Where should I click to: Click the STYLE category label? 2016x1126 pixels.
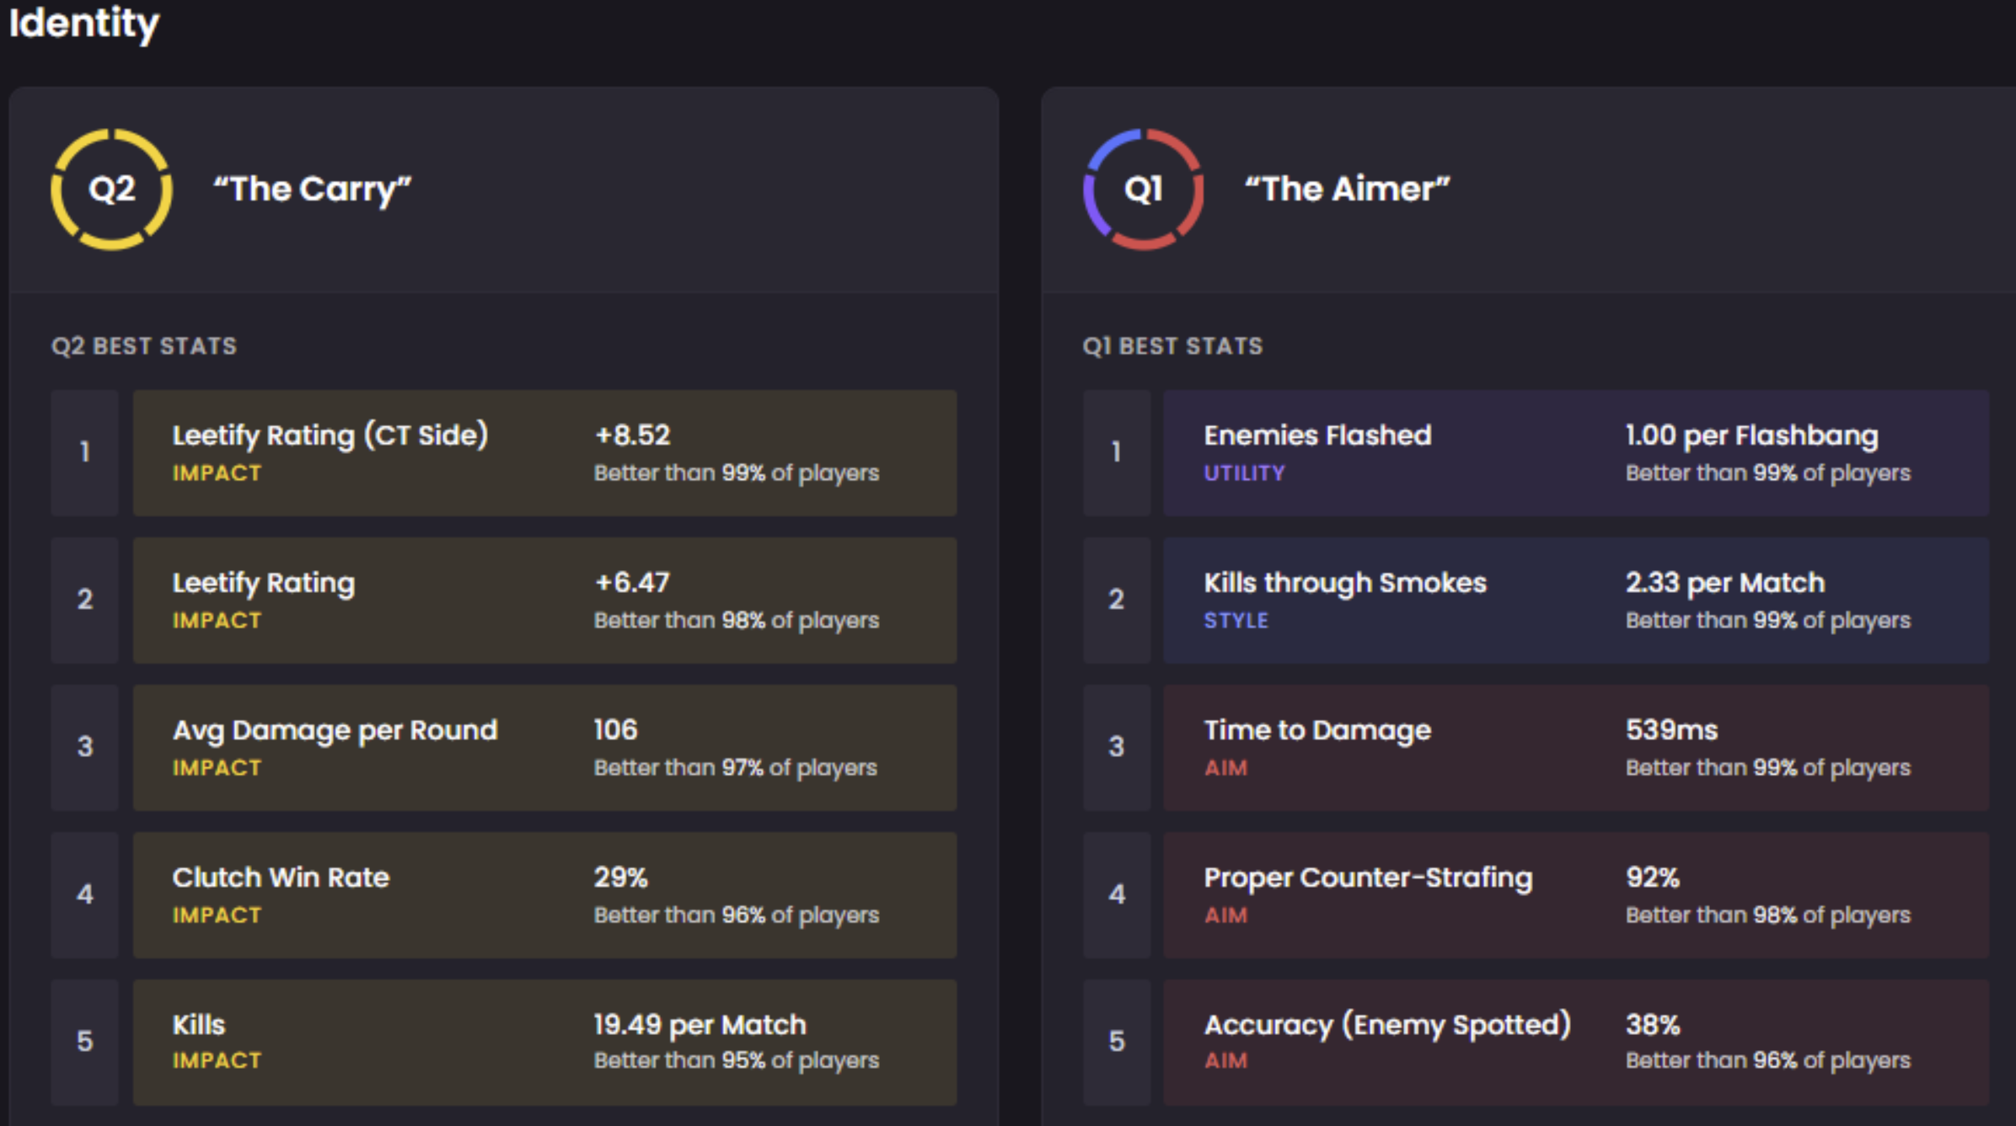(1236, 621)
